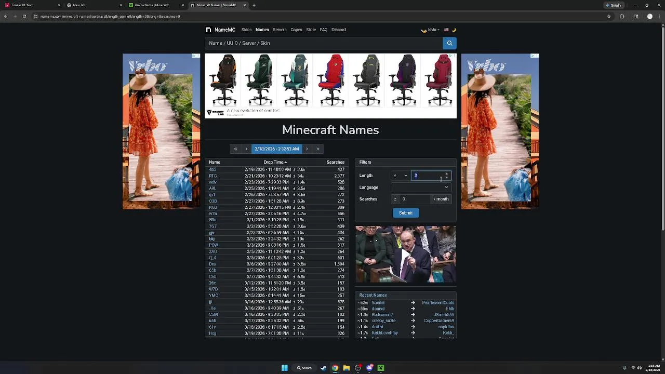Open Discord from the taskbar

pyautogui.click(x=369, y=368)
